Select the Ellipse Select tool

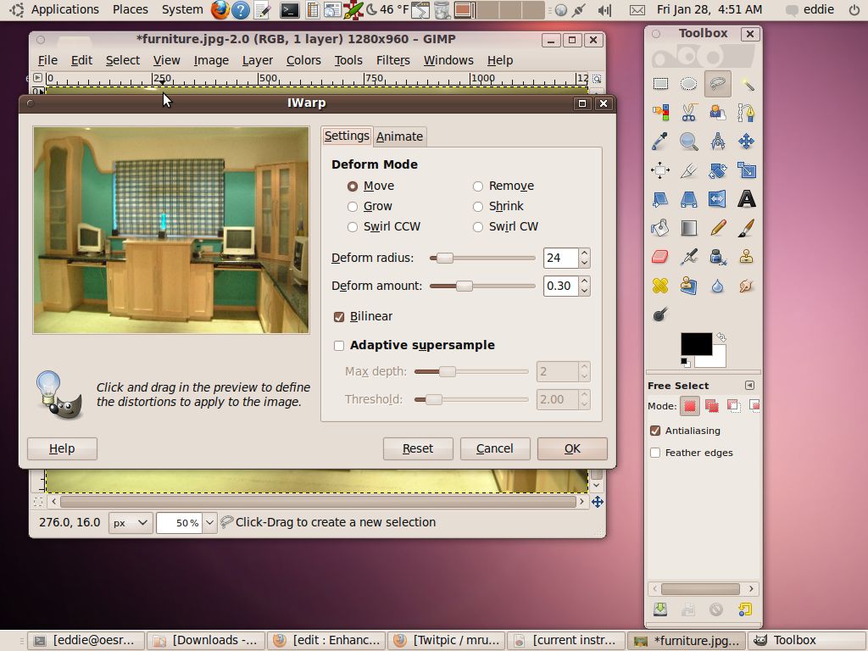pyautogui.click(x=688, y=84)
